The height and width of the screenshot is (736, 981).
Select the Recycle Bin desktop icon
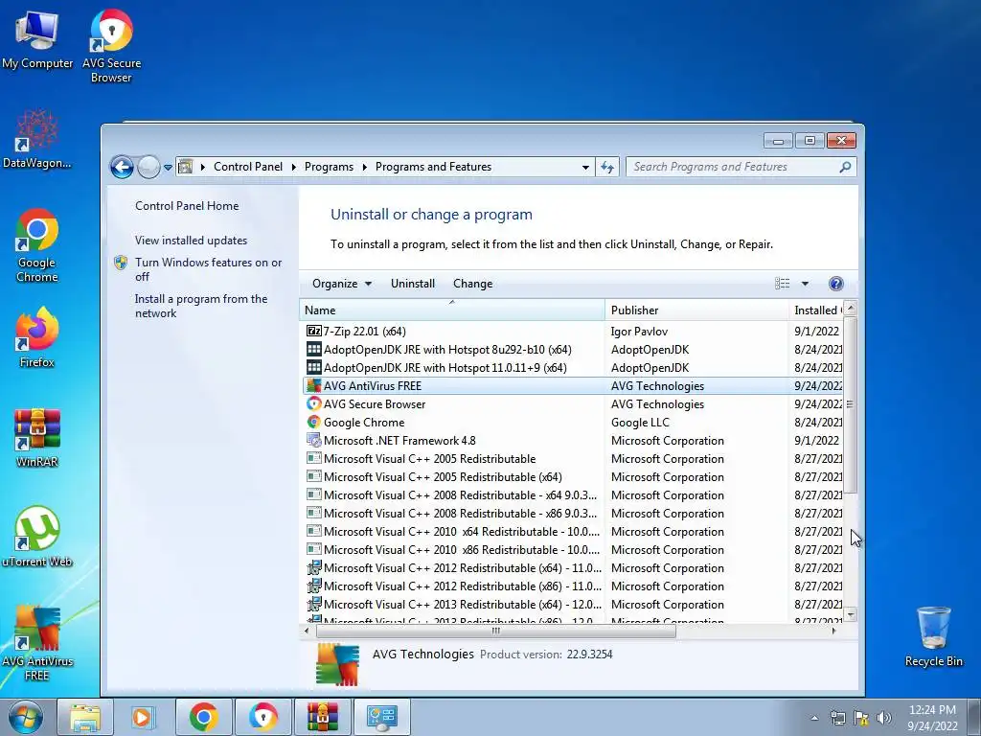click(933, 637)
